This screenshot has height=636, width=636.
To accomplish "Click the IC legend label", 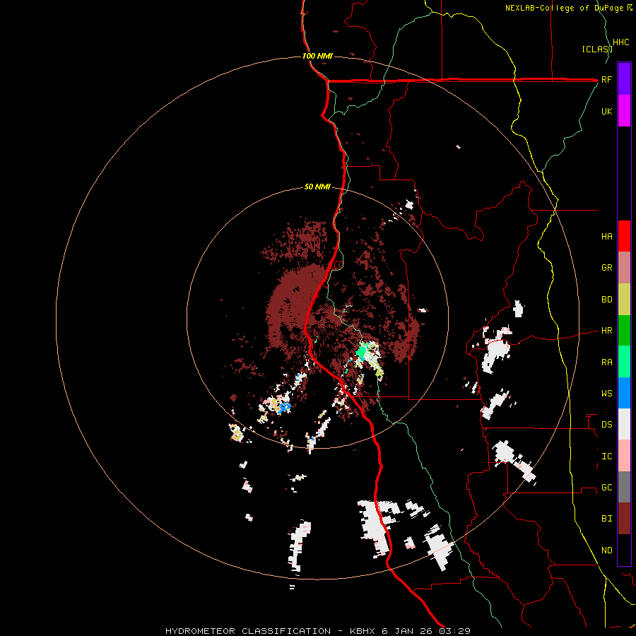I will point(606,457).
